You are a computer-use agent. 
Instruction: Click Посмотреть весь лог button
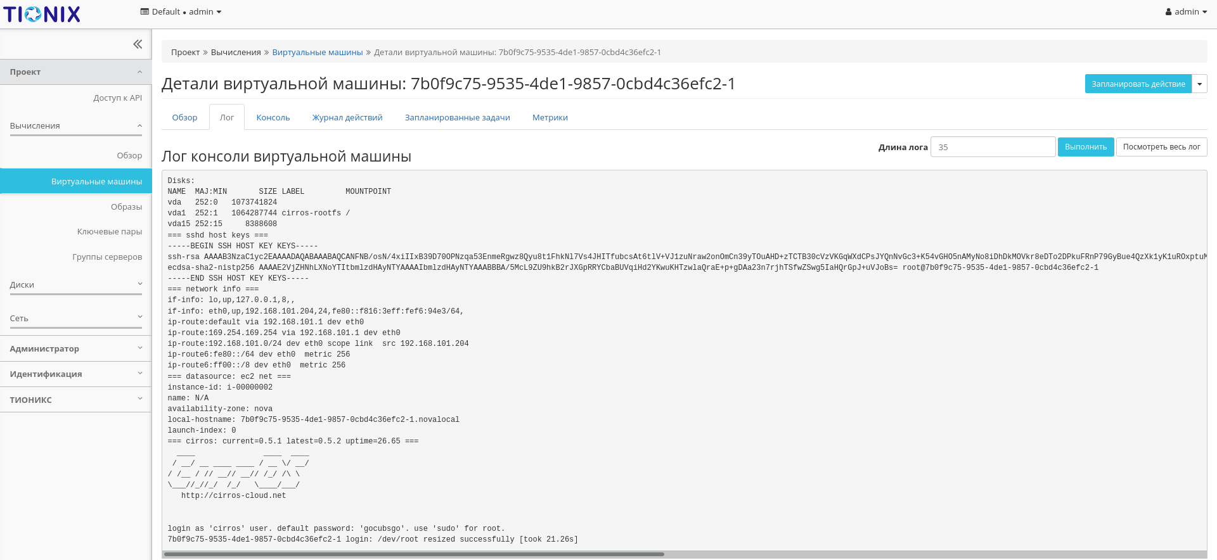pyautogui.click(x=1161, y=147)
